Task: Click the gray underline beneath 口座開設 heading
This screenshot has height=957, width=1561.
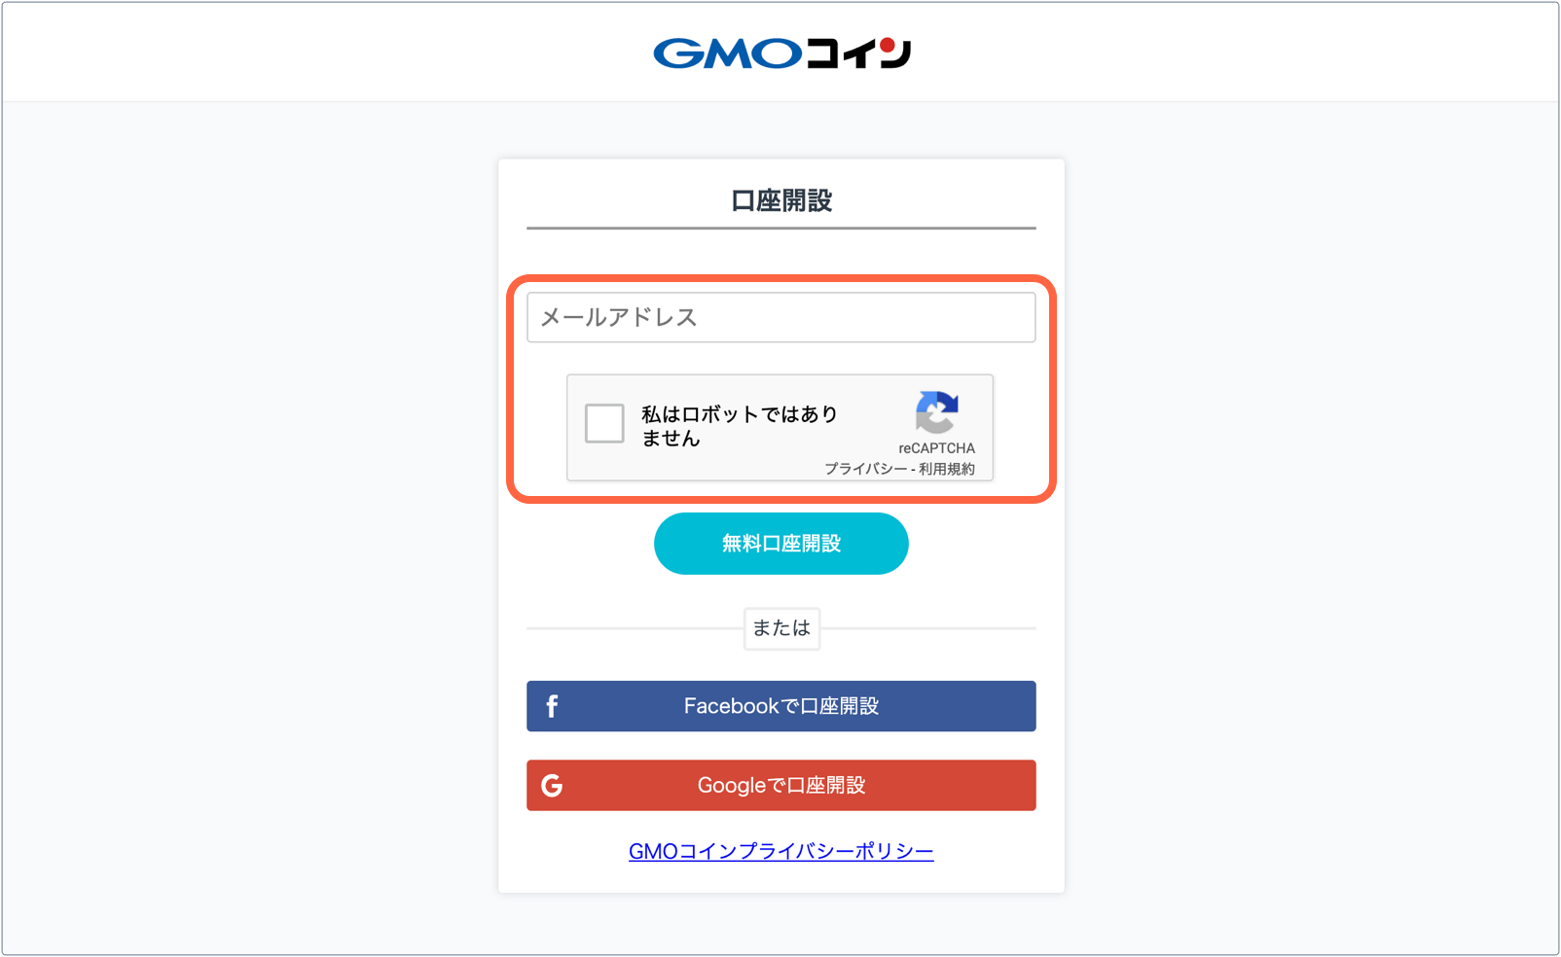Action: [x=781, y=229]
